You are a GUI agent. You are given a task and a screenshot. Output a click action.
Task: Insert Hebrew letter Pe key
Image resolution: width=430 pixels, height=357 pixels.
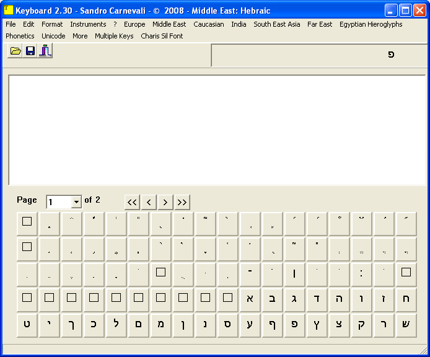(x=294, y=325)
